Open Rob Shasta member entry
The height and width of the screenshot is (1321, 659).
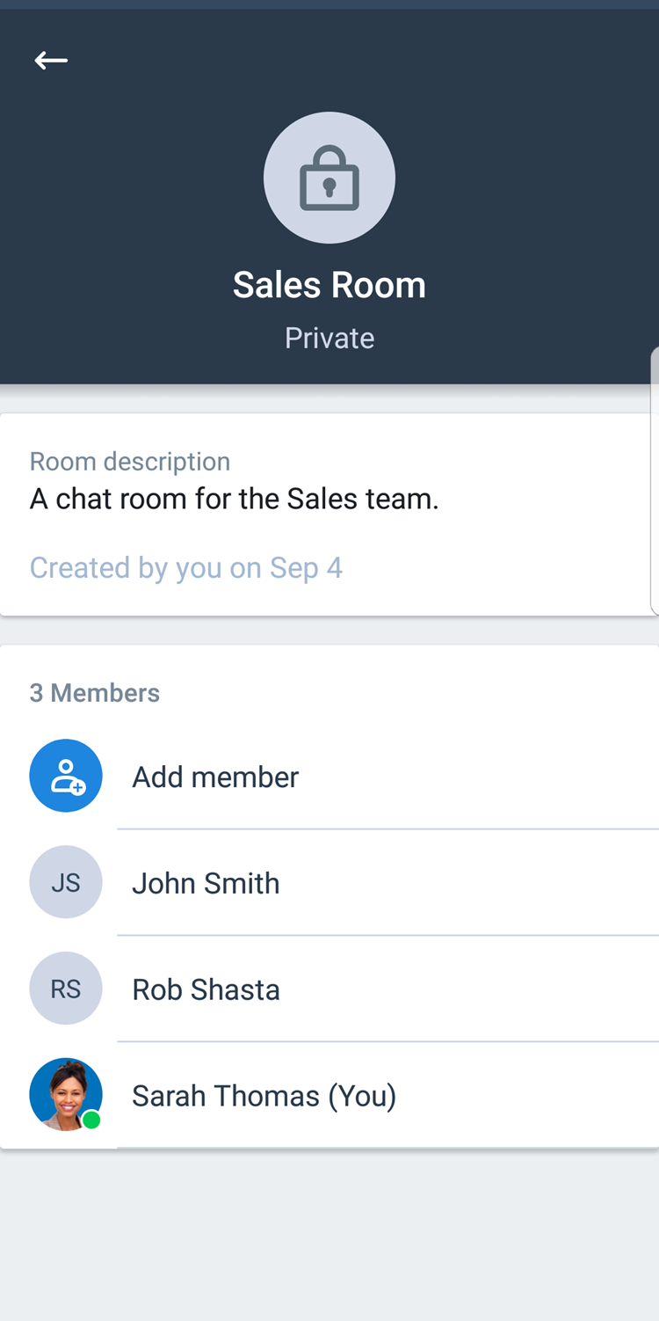coord(329,989)
